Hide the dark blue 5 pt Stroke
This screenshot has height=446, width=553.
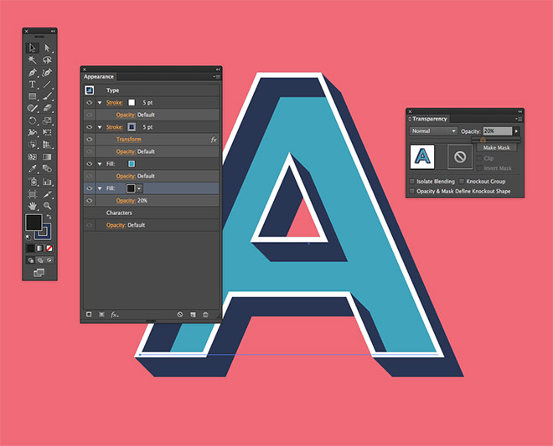[x=90, y=127]
